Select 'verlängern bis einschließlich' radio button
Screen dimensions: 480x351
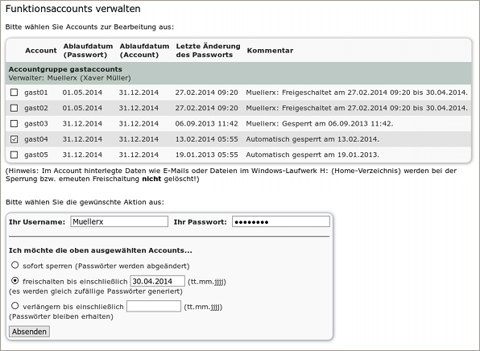(x=15, y=306)
